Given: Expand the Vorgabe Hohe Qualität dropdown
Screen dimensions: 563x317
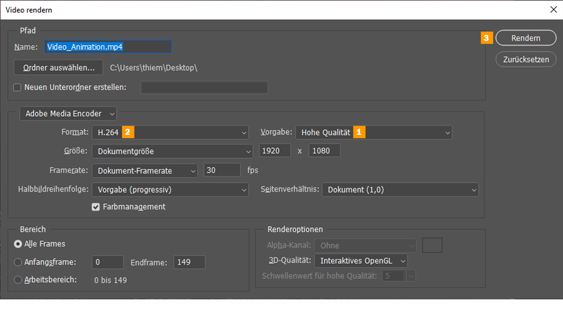Looking at the screenshot, I should point(374,133).
